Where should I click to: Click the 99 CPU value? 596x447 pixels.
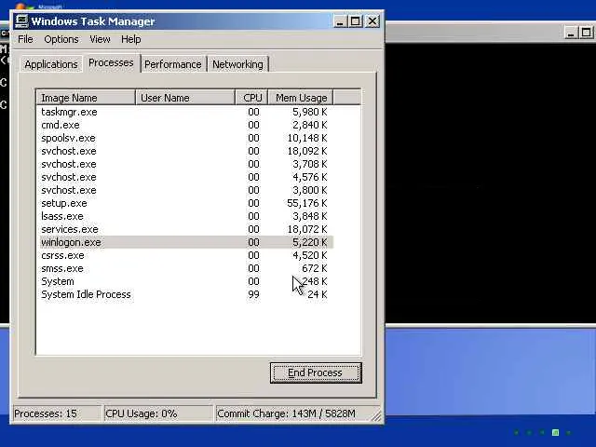click(x=253, y=294)
